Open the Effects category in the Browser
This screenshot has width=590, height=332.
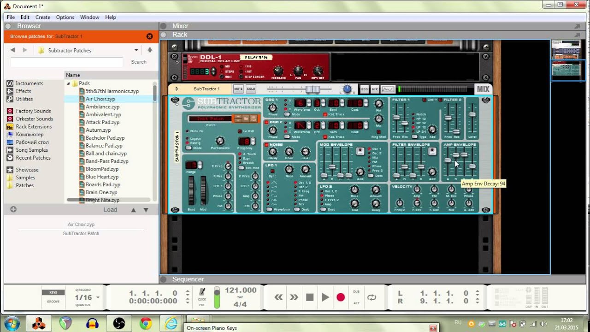coord(19,91)
